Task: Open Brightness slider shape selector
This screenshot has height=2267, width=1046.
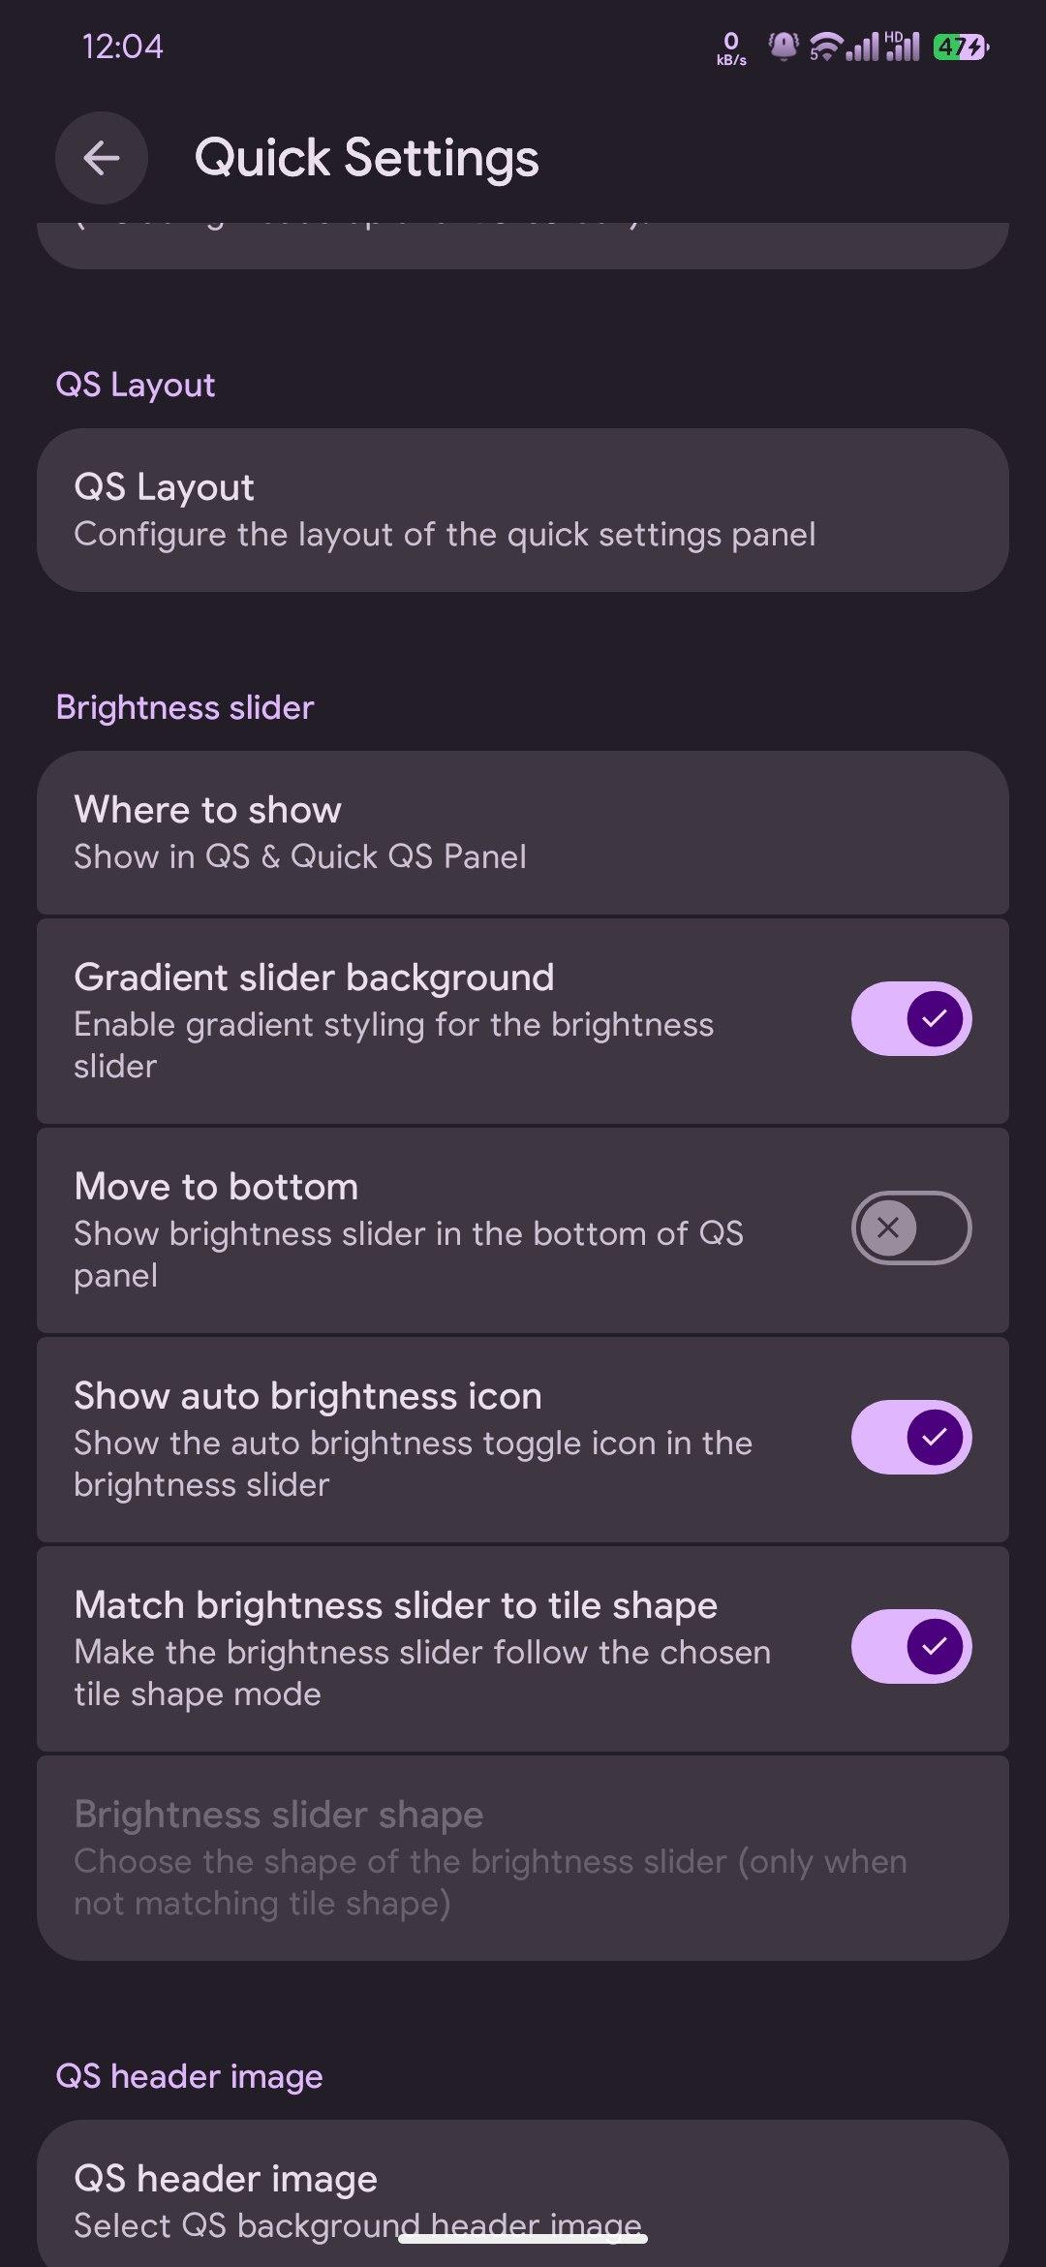Action: point(523,1857)
